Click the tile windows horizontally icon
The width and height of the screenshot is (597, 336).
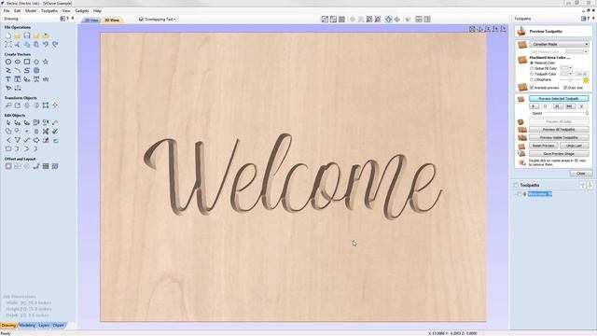tap(419, 19)
